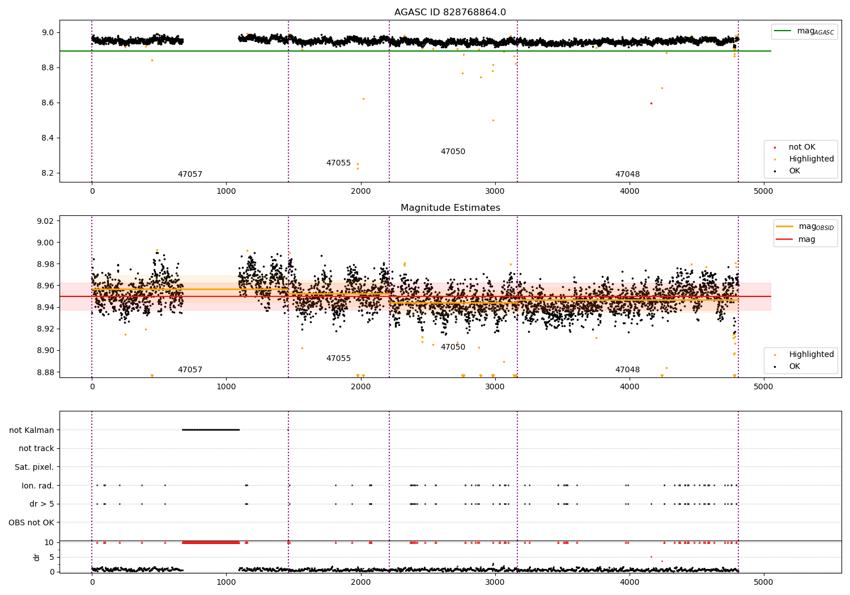Click the plot title 'AGASC ID 828768864.0'
Image resolution: width=850 pixels, height=595 pixels.
click(450, 12)
